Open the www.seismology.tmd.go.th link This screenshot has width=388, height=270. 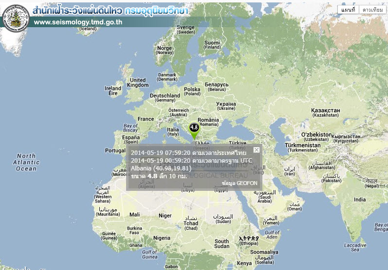pos(78,22)
